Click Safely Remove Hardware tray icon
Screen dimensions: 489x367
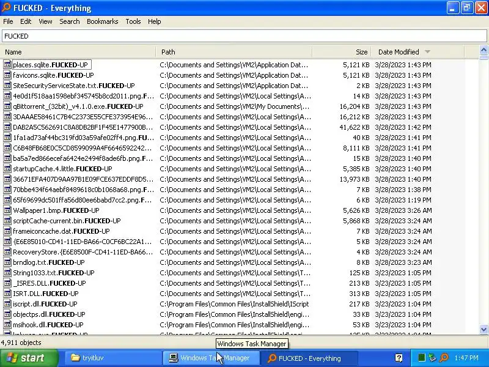point(433,358)
